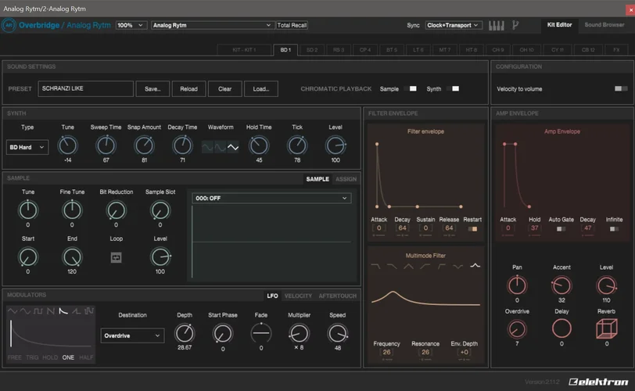Click the preset name field SCHRANZI LIKE
Image resolution: width=635 pixels, height=391 pixels.
click(84, 89)
